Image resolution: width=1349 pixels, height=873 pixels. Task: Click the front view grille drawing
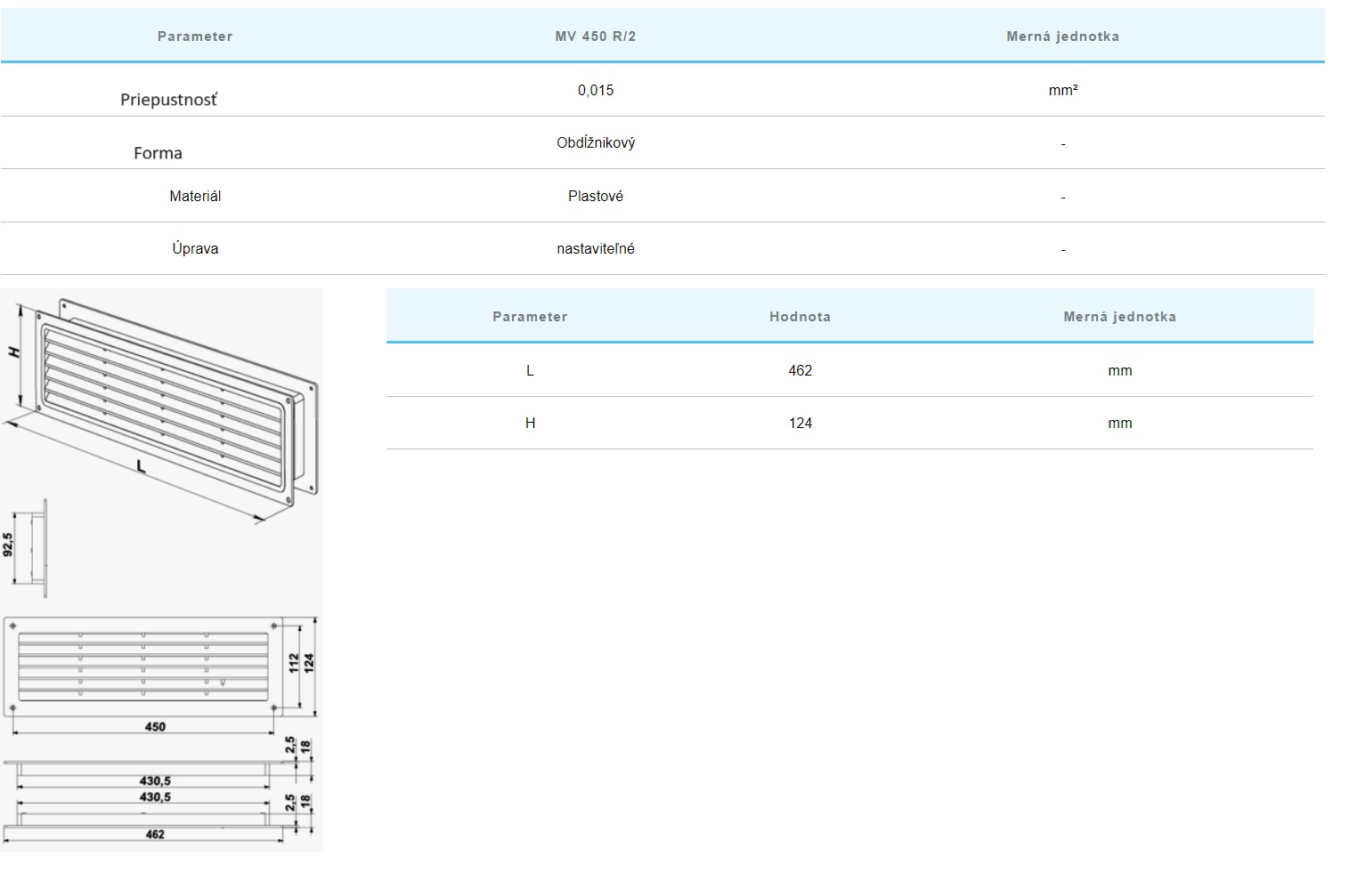tap(142, 667)
